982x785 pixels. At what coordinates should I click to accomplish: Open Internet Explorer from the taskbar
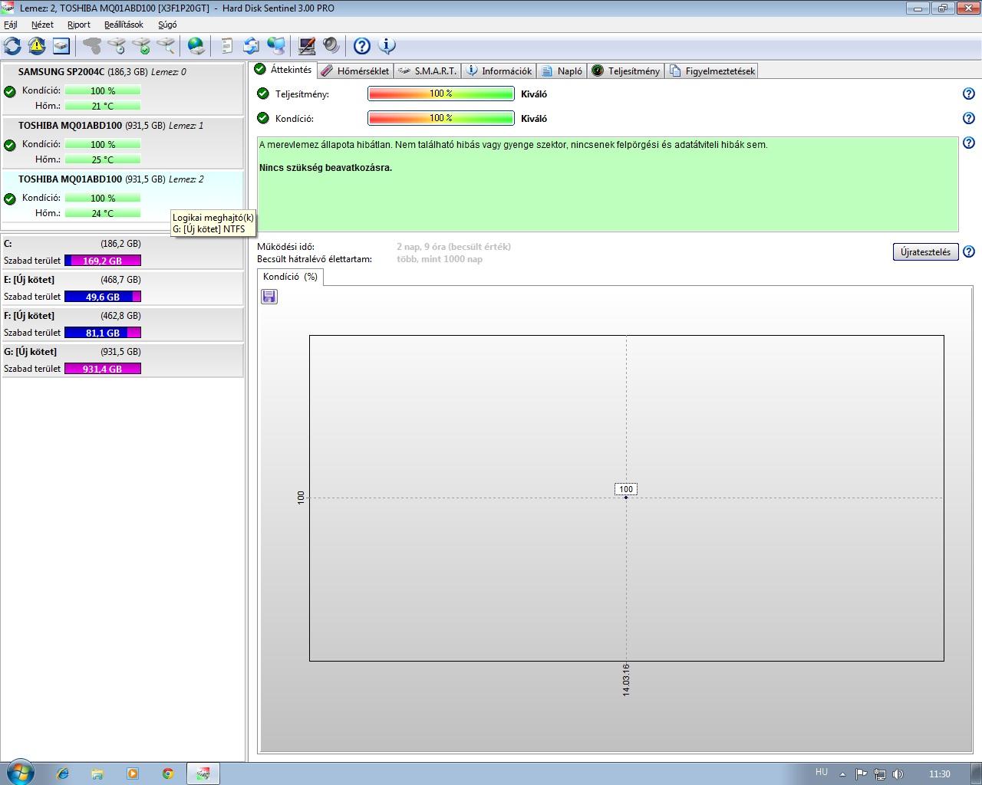coord(63,774)
